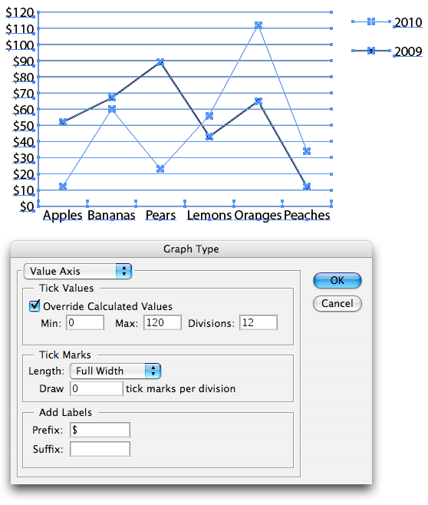This screenshot has width=428, height=505.
Task: Click the tick marks per division field
Action: click(97, 388)
